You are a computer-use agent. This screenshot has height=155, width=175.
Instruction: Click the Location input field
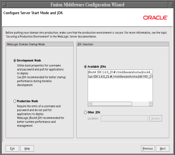pos(125,119)
